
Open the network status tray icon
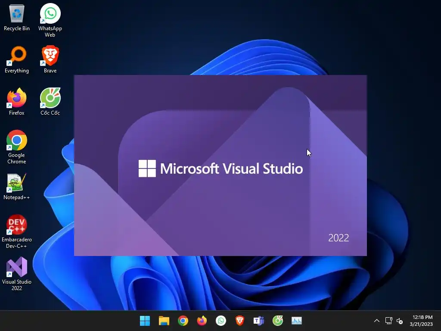coord(389,321)
